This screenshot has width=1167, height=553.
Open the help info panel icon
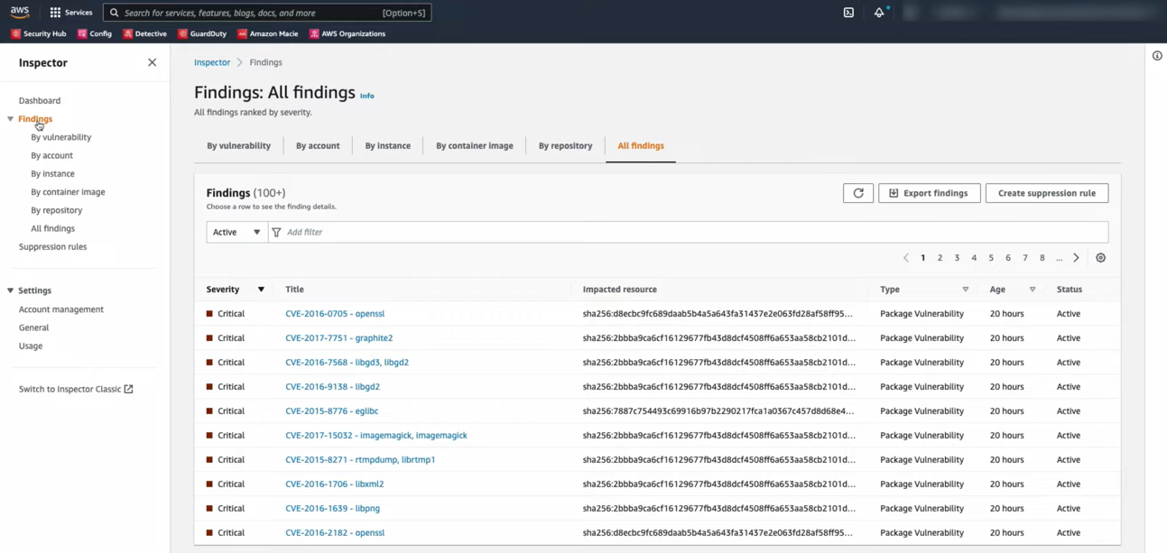click(x=1156, y=55)
